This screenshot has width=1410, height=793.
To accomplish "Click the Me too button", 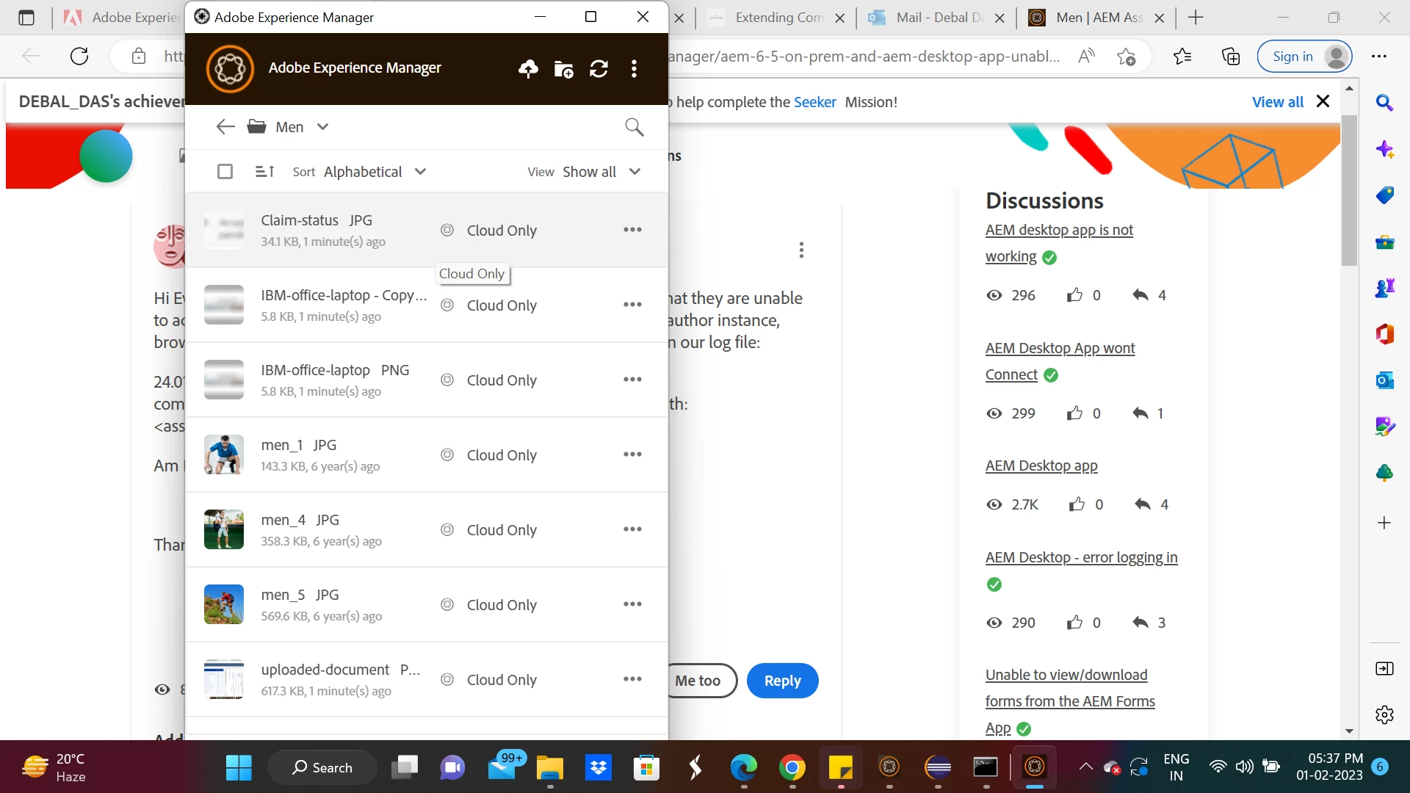I will pyautogui.click(x=698, y=681).
